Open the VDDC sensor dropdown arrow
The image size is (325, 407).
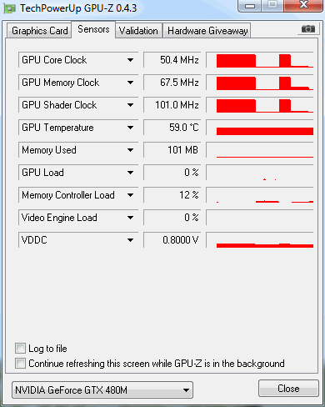130,240
